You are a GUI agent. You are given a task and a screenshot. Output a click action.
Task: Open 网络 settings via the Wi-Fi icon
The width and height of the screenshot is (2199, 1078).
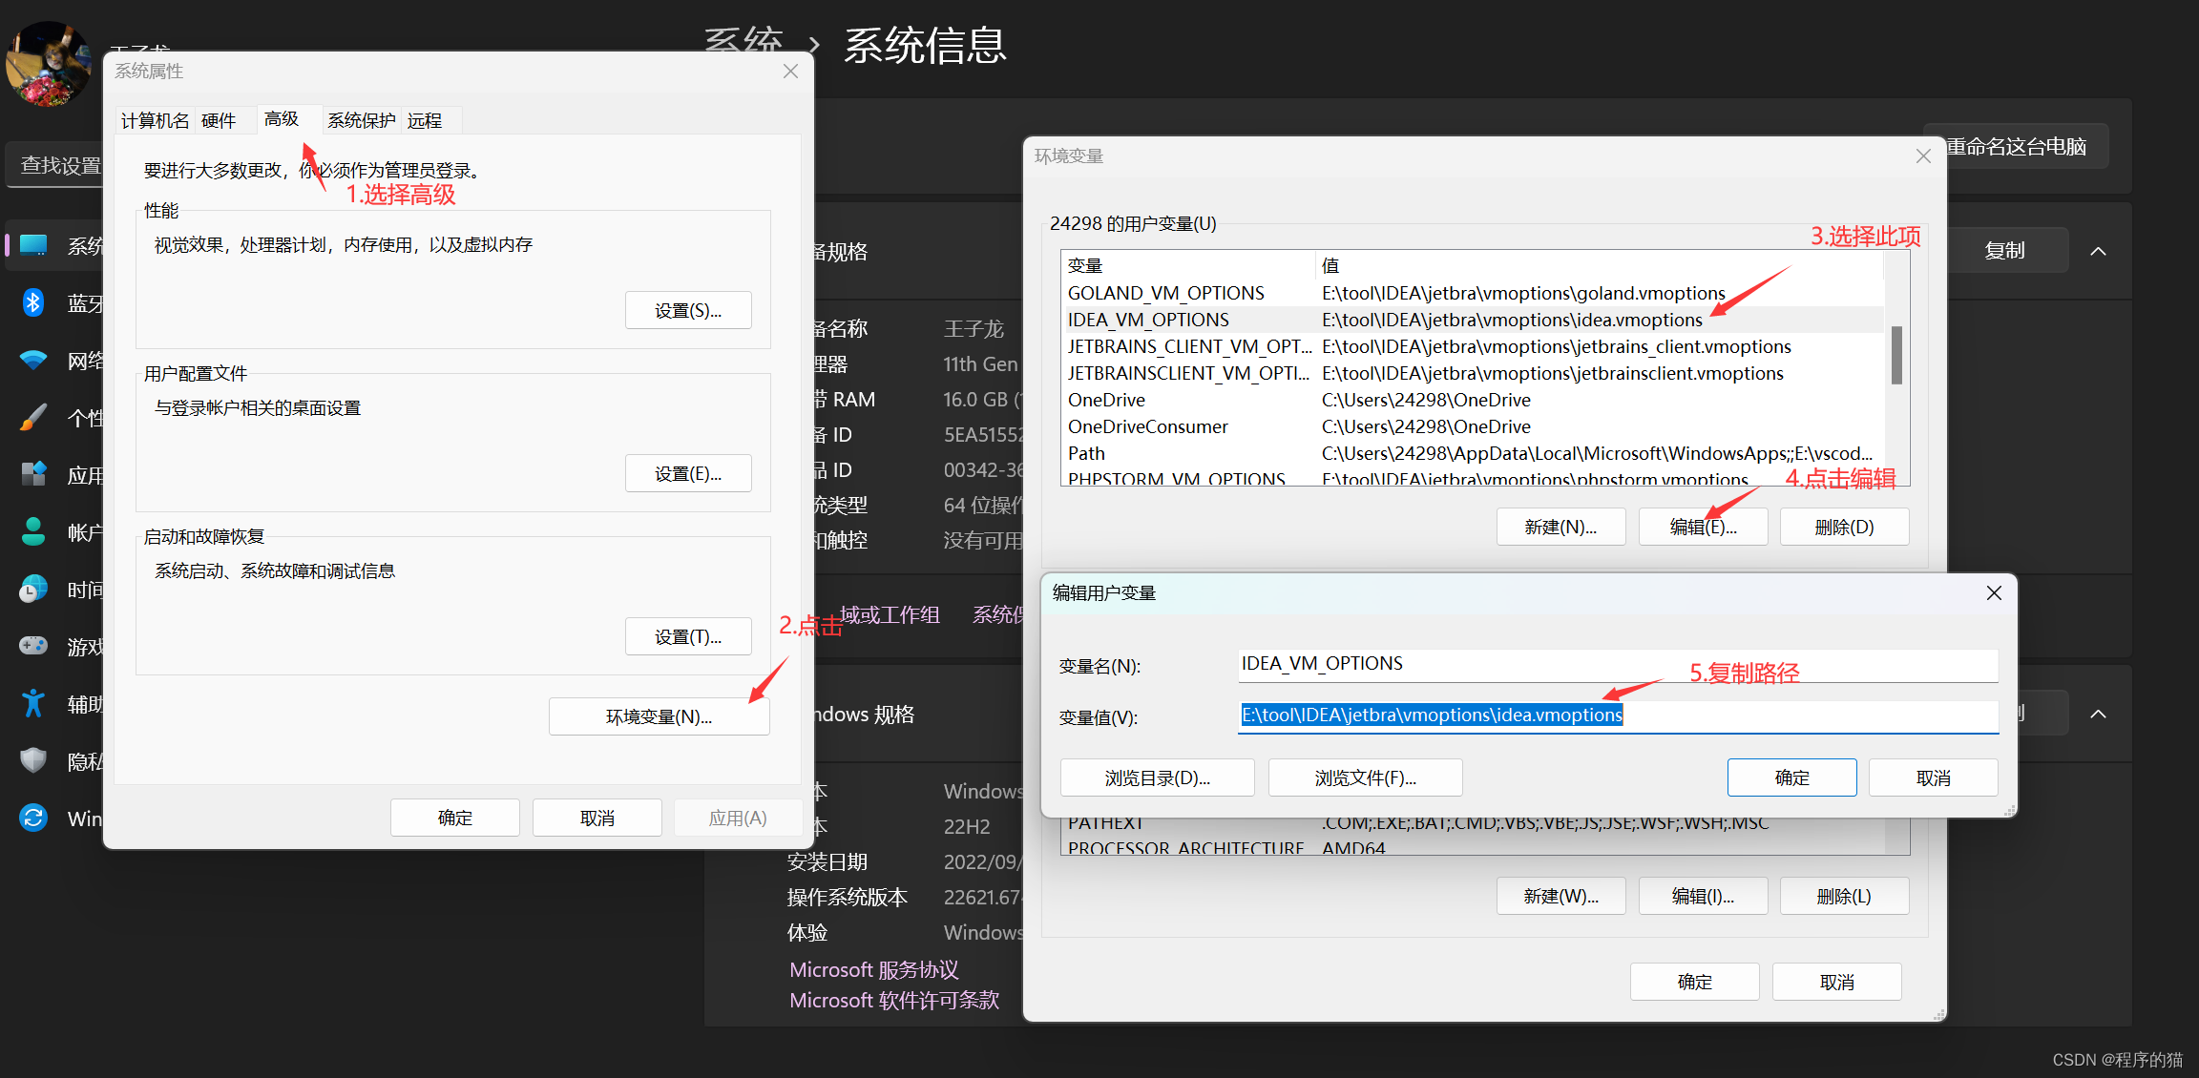pyautogui.click(x=33, y=360)
